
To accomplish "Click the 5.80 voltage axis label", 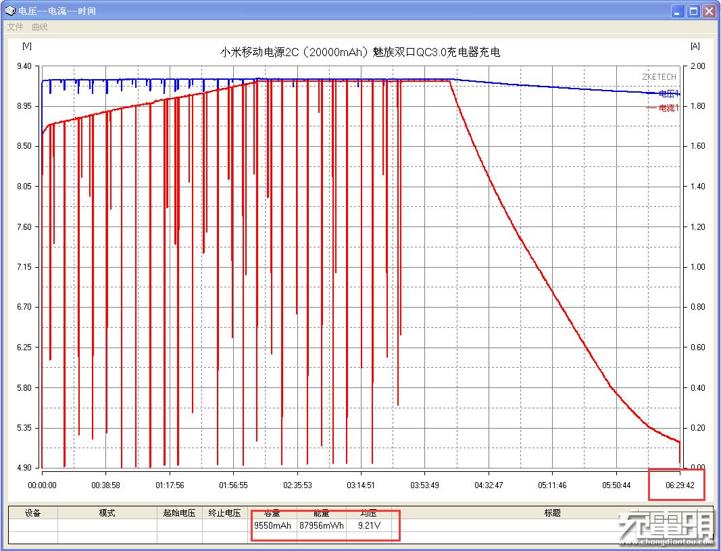I will click(x=24, y=387).
